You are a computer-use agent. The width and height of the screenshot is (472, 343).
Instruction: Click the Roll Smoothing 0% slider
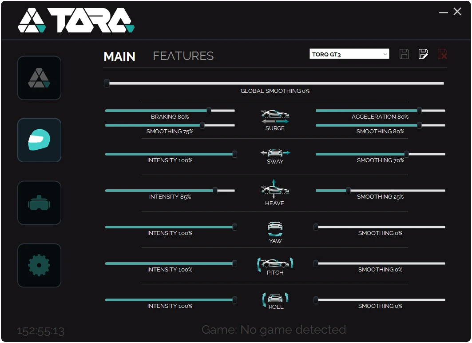(379, 300)
